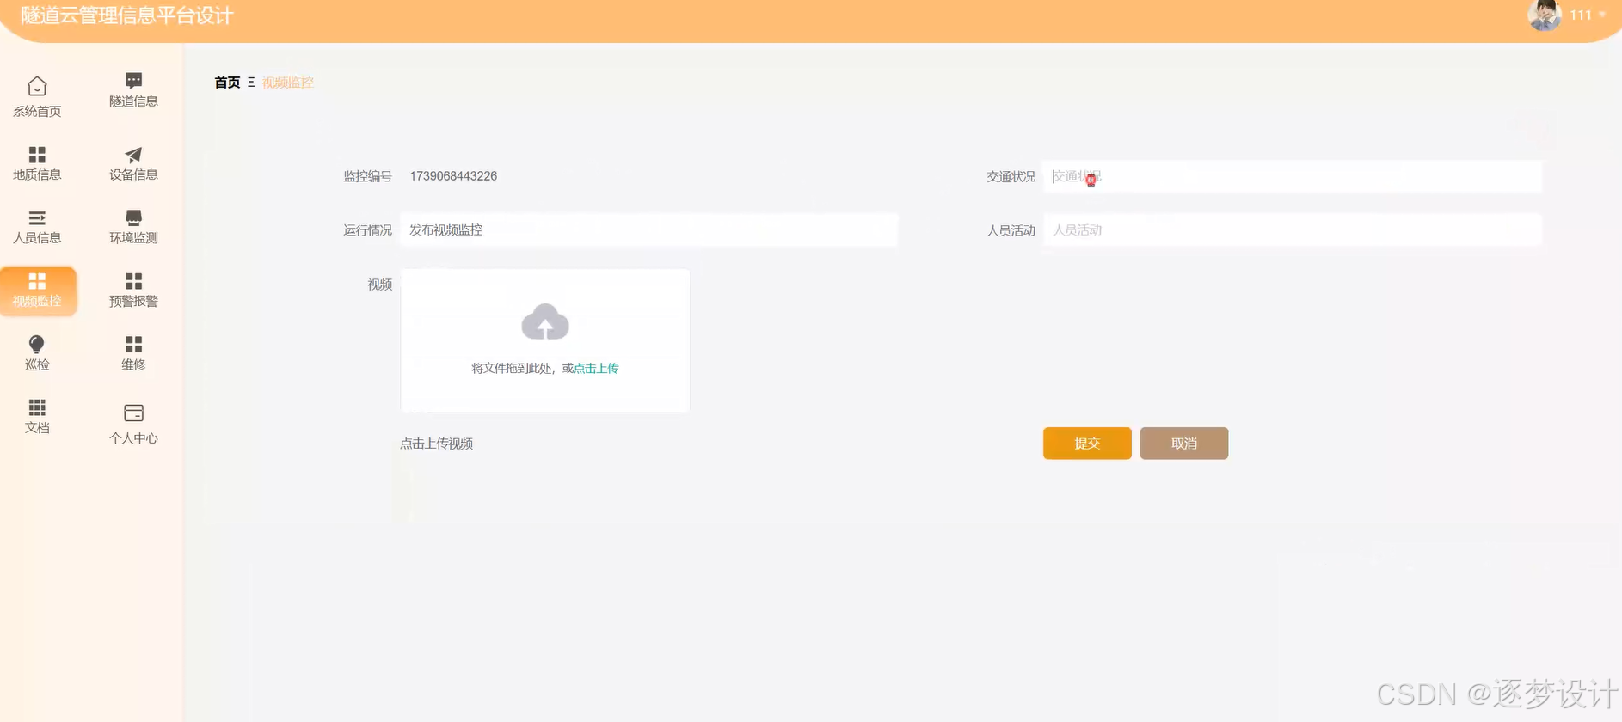This screenshot has height=722, width=1622.
Task: Cancel with the 取消 button
Action: tap(1184, 444)
